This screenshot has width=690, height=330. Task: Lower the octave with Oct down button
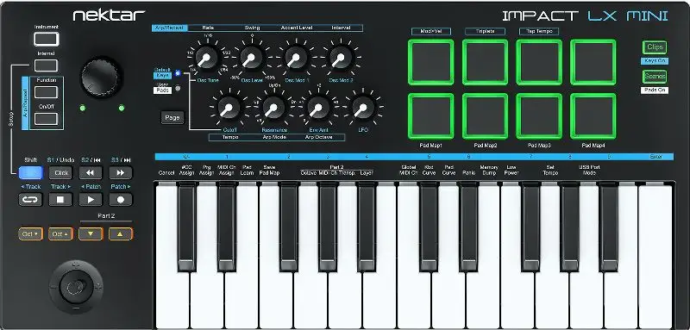(x=30, y=233)
